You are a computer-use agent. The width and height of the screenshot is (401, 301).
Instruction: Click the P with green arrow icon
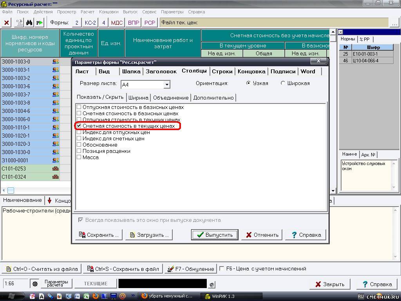coord(40,23)
